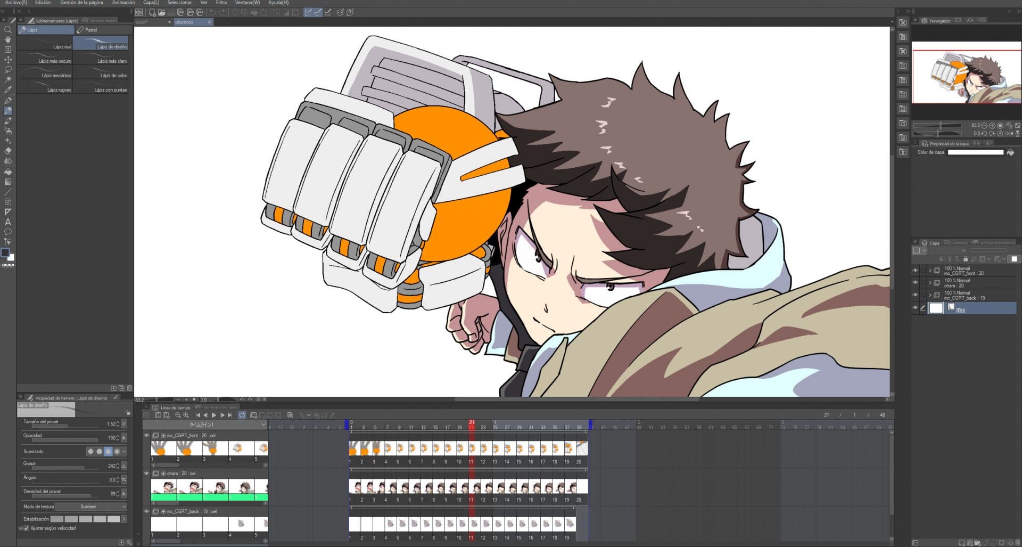Flip canvas horizontally in Navigator

tap(1010, 133)
